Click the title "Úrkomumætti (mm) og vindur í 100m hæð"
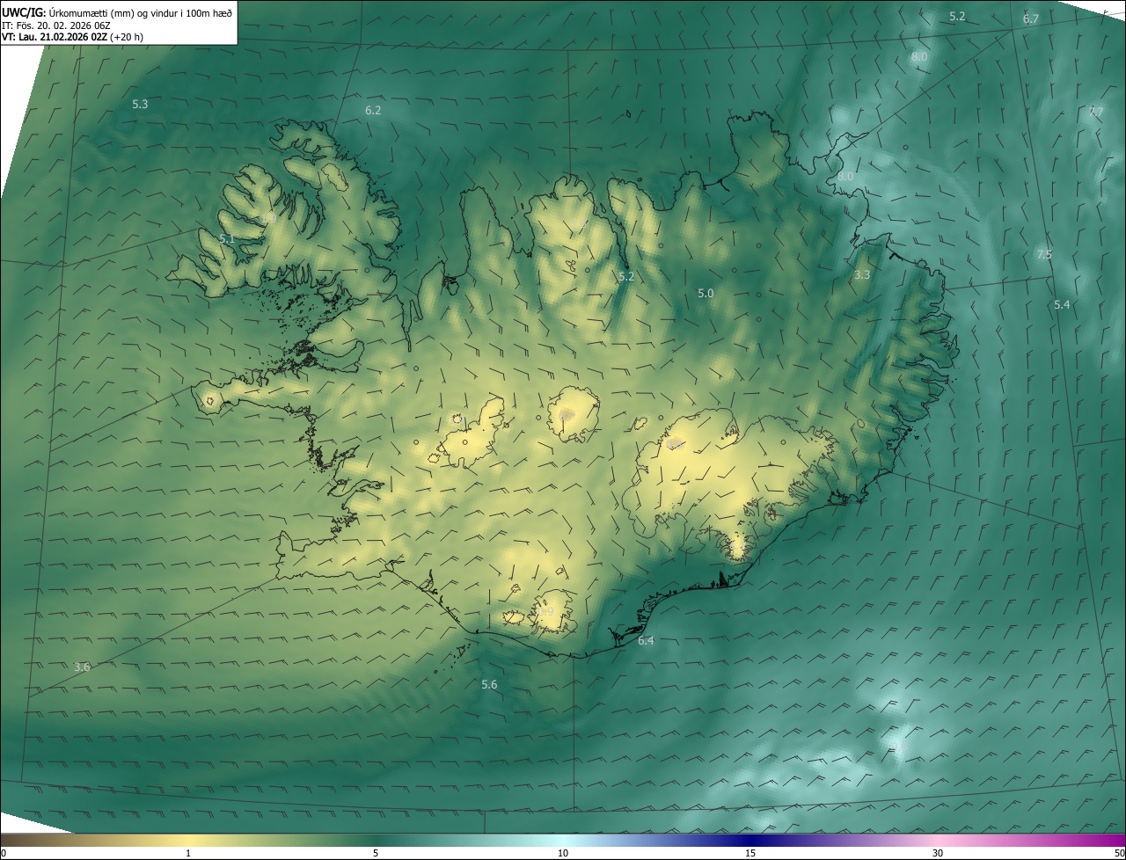This screenshot has height=860, width=1126. click(x=141, y=12)
